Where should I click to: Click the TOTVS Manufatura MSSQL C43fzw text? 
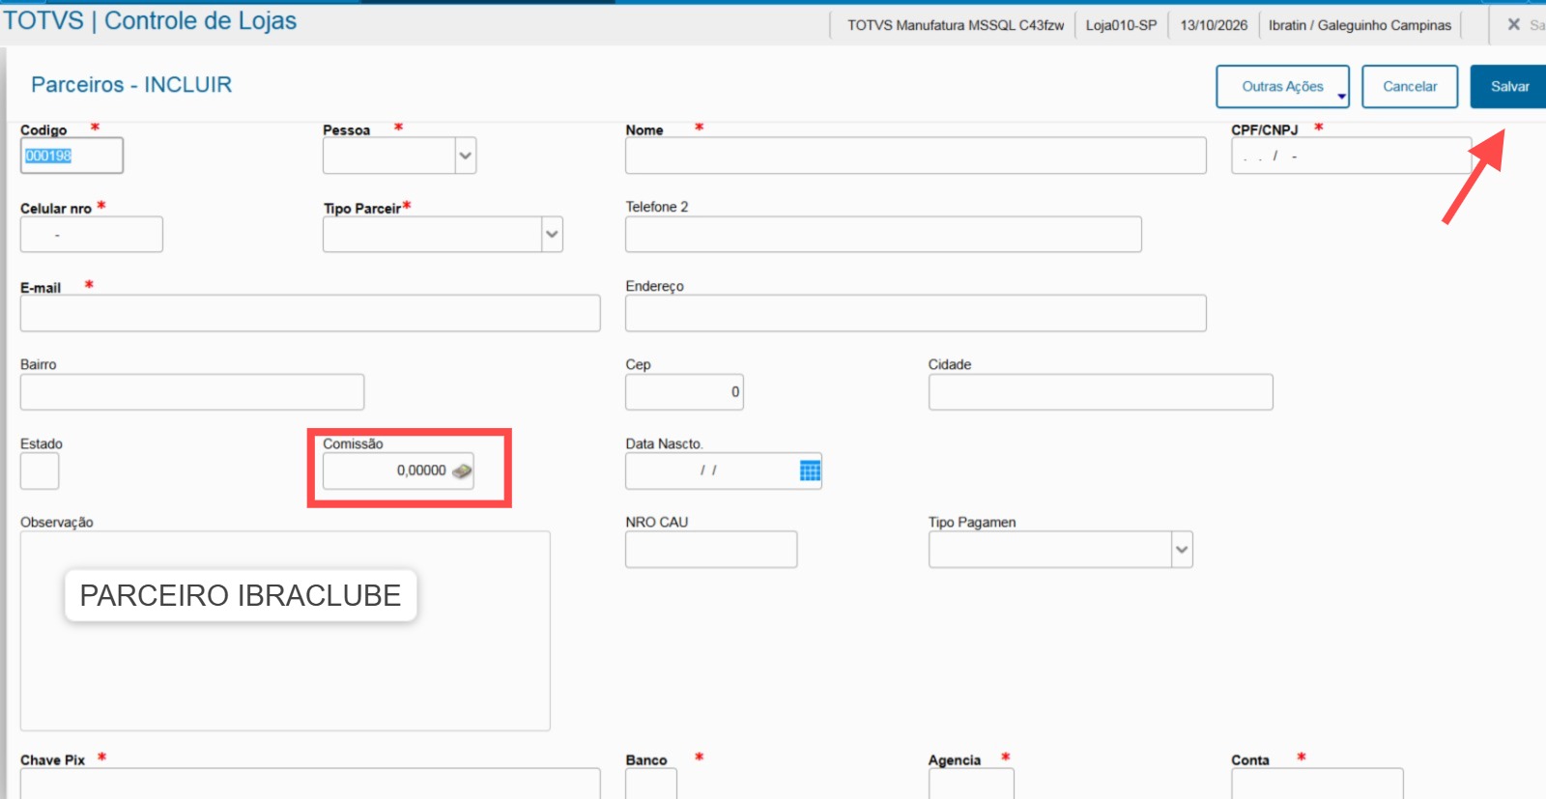[x=956, y=25]
